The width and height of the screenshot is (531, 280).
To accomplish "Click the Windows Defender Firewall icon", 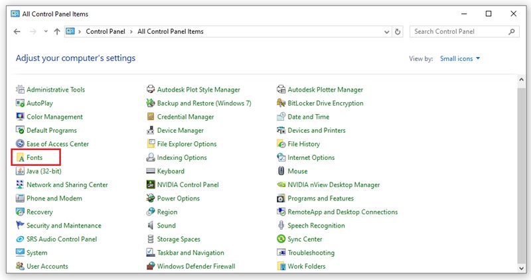I will pos(151,266).
